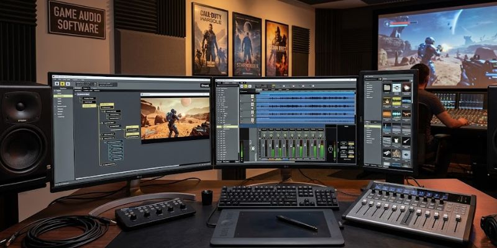The image size is (497, 248).
Task: Open the horse thumbnail in the asset browser
Action: click(x=406, y=114)
